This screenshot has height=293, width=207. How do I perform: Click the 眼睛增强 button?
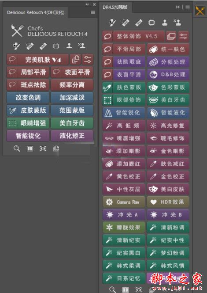click(28, 123)
